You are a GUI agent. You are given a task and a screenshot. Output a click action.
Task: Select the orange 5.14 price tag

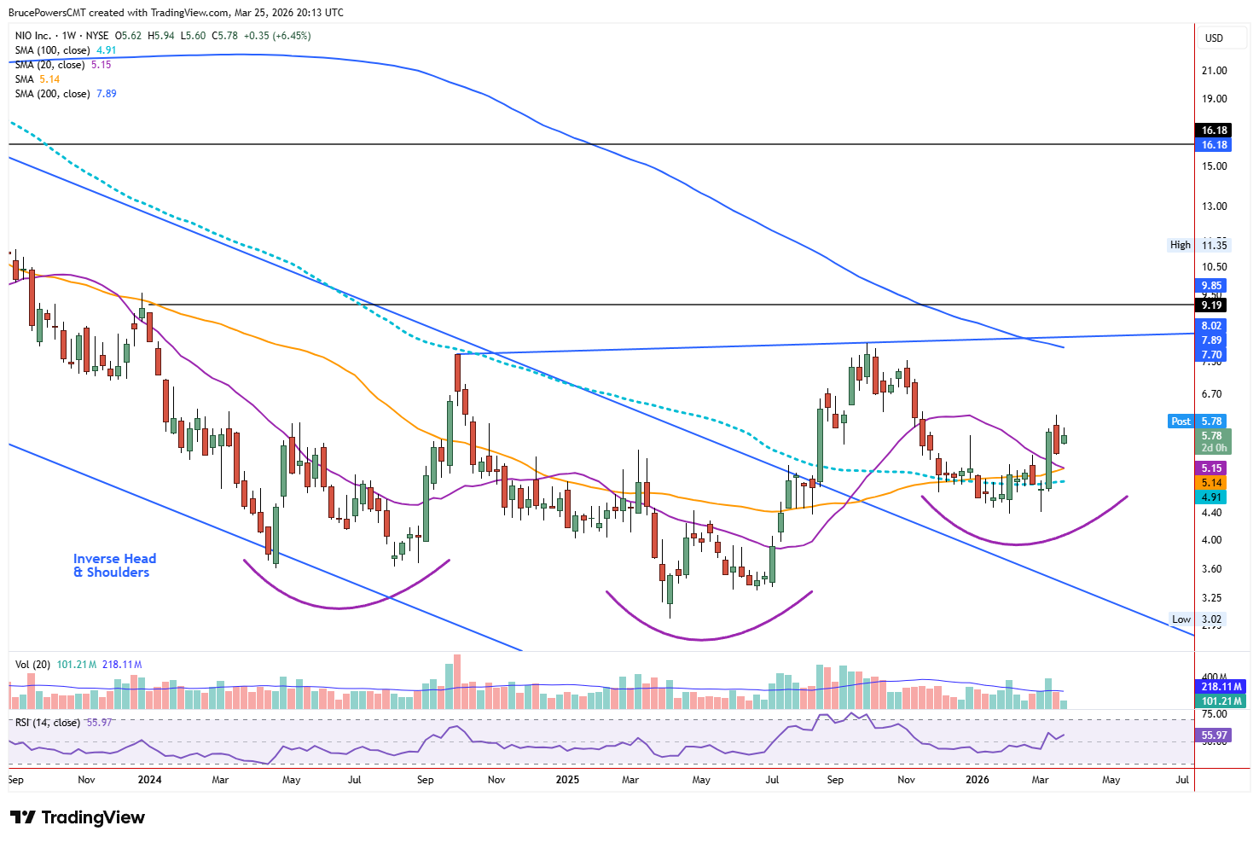1211,483
